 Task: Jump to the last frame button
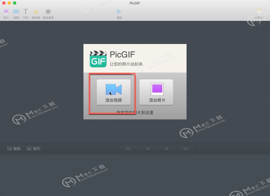point(185,149)
